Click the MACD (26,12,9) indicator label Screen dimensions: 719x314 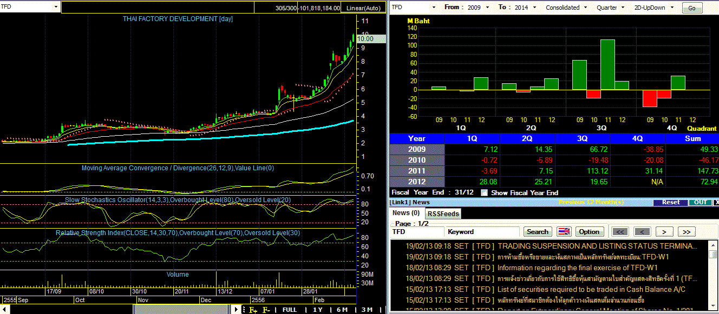tap(178, 168)
